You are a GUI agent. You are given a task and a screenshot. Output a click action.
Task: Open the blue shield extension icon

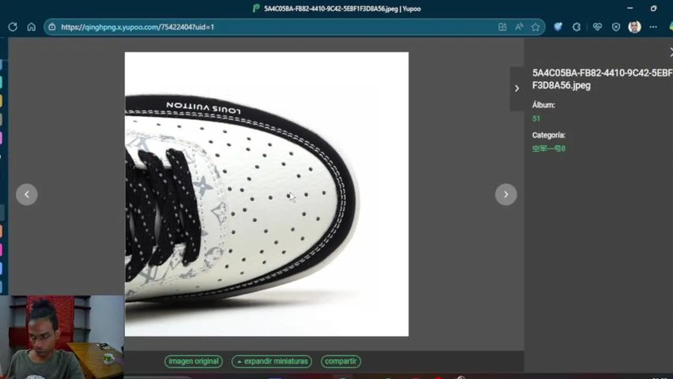(x=558, y=27)
